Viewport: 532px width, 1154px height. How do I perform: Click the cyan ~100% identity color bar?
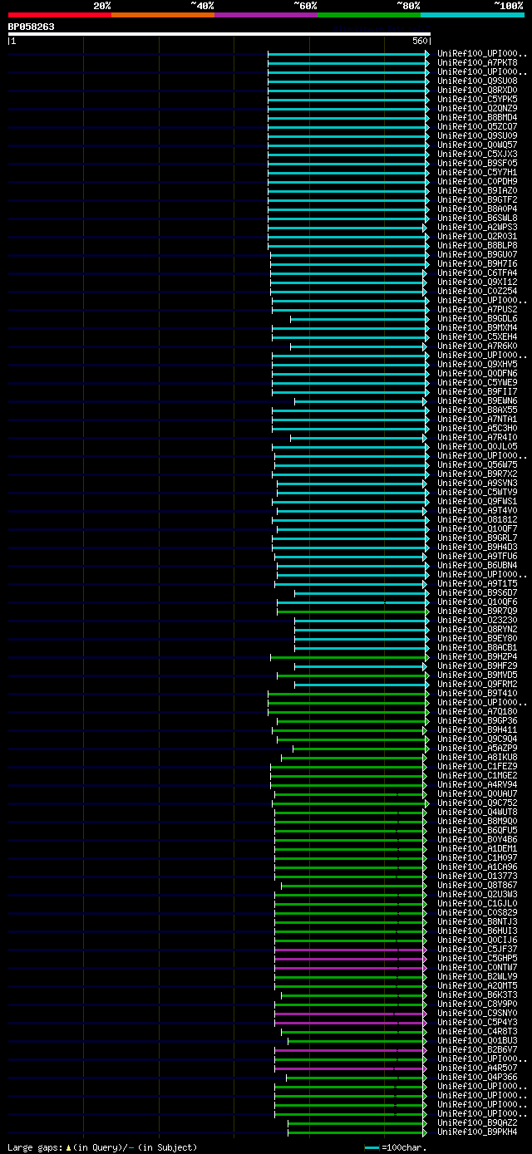pos(472,14)
